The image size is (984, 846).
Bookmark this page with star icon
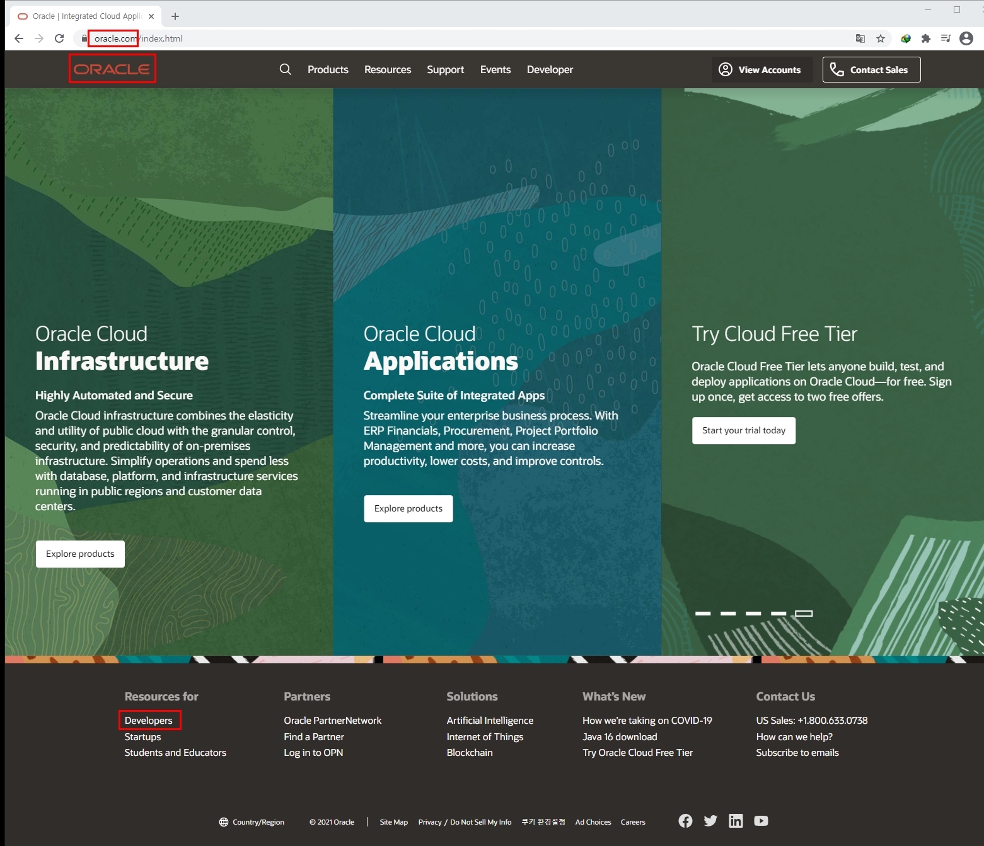click(x=881, y=38)
